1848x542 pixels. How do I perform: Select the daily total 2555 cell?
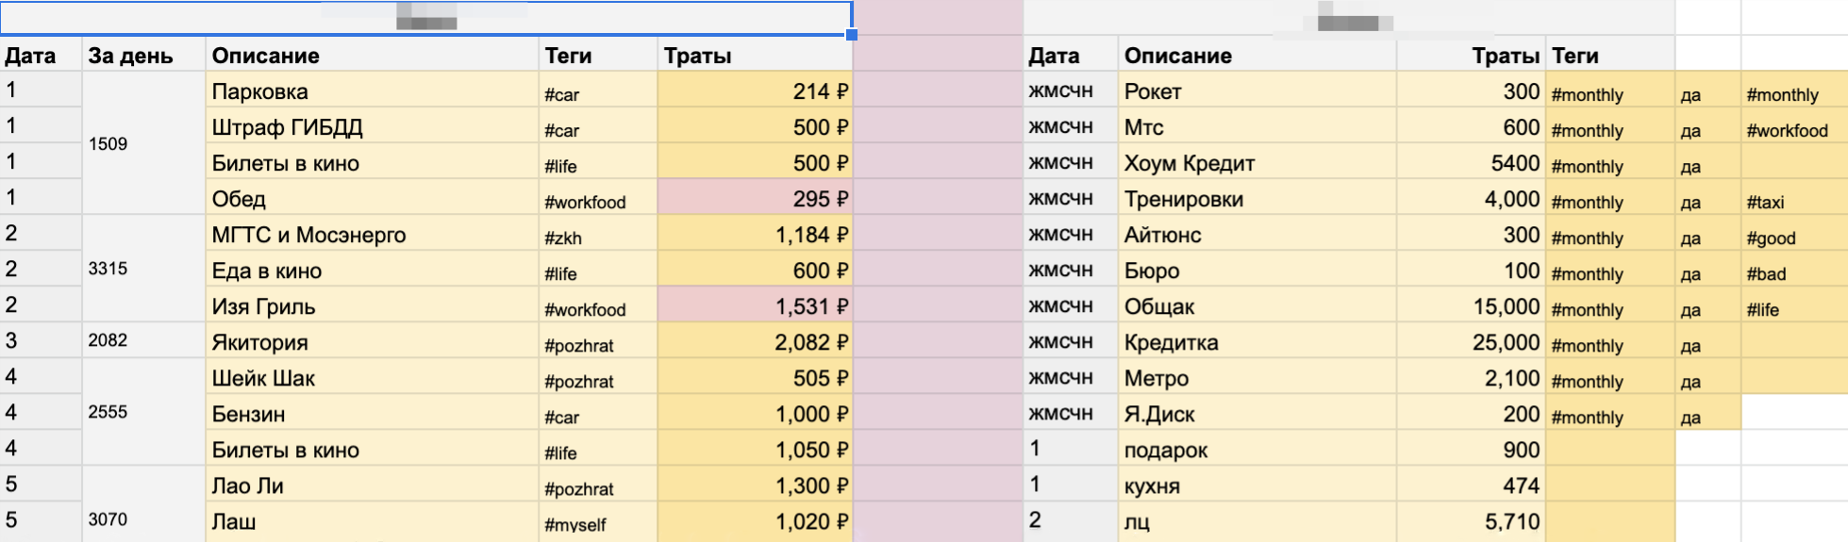tap(143, 413)
